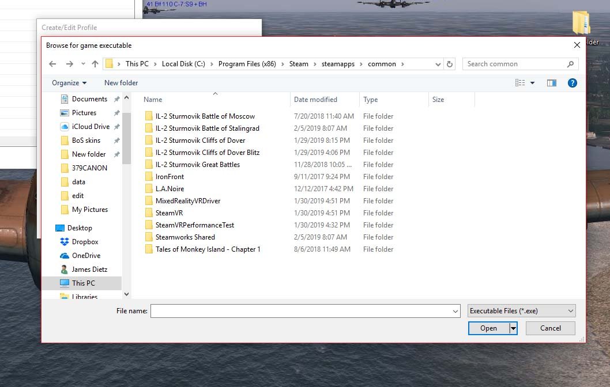Refresh the common folder listing
The width and height of the screenshot is (610, 387).
(450, 64)
